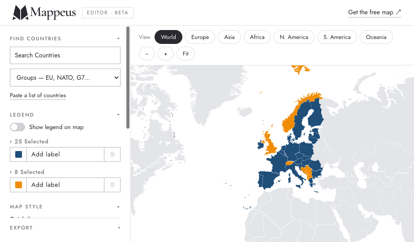Select orange Switzerland on the map
The height and width of the screenshot is (242, 414).
289,163
